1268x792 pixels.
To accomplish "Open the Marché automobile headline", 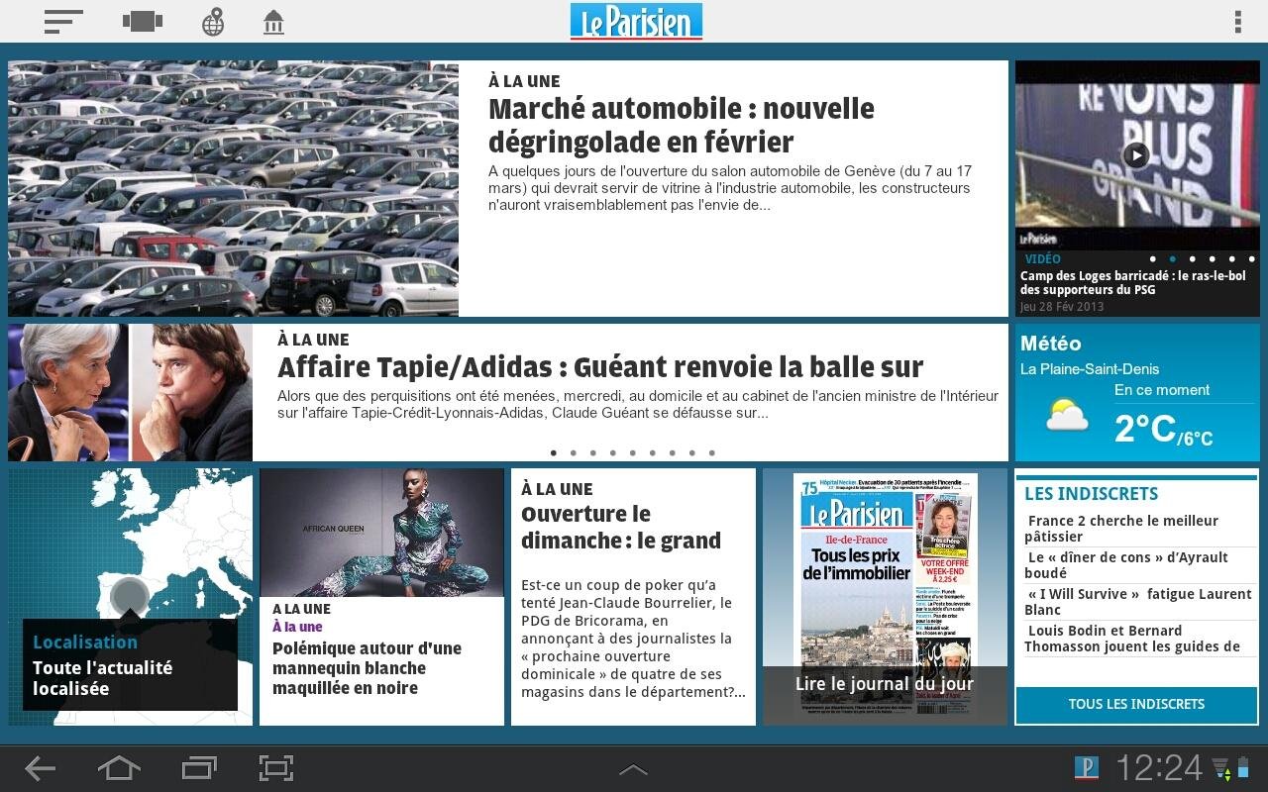I will coord(682,125).
